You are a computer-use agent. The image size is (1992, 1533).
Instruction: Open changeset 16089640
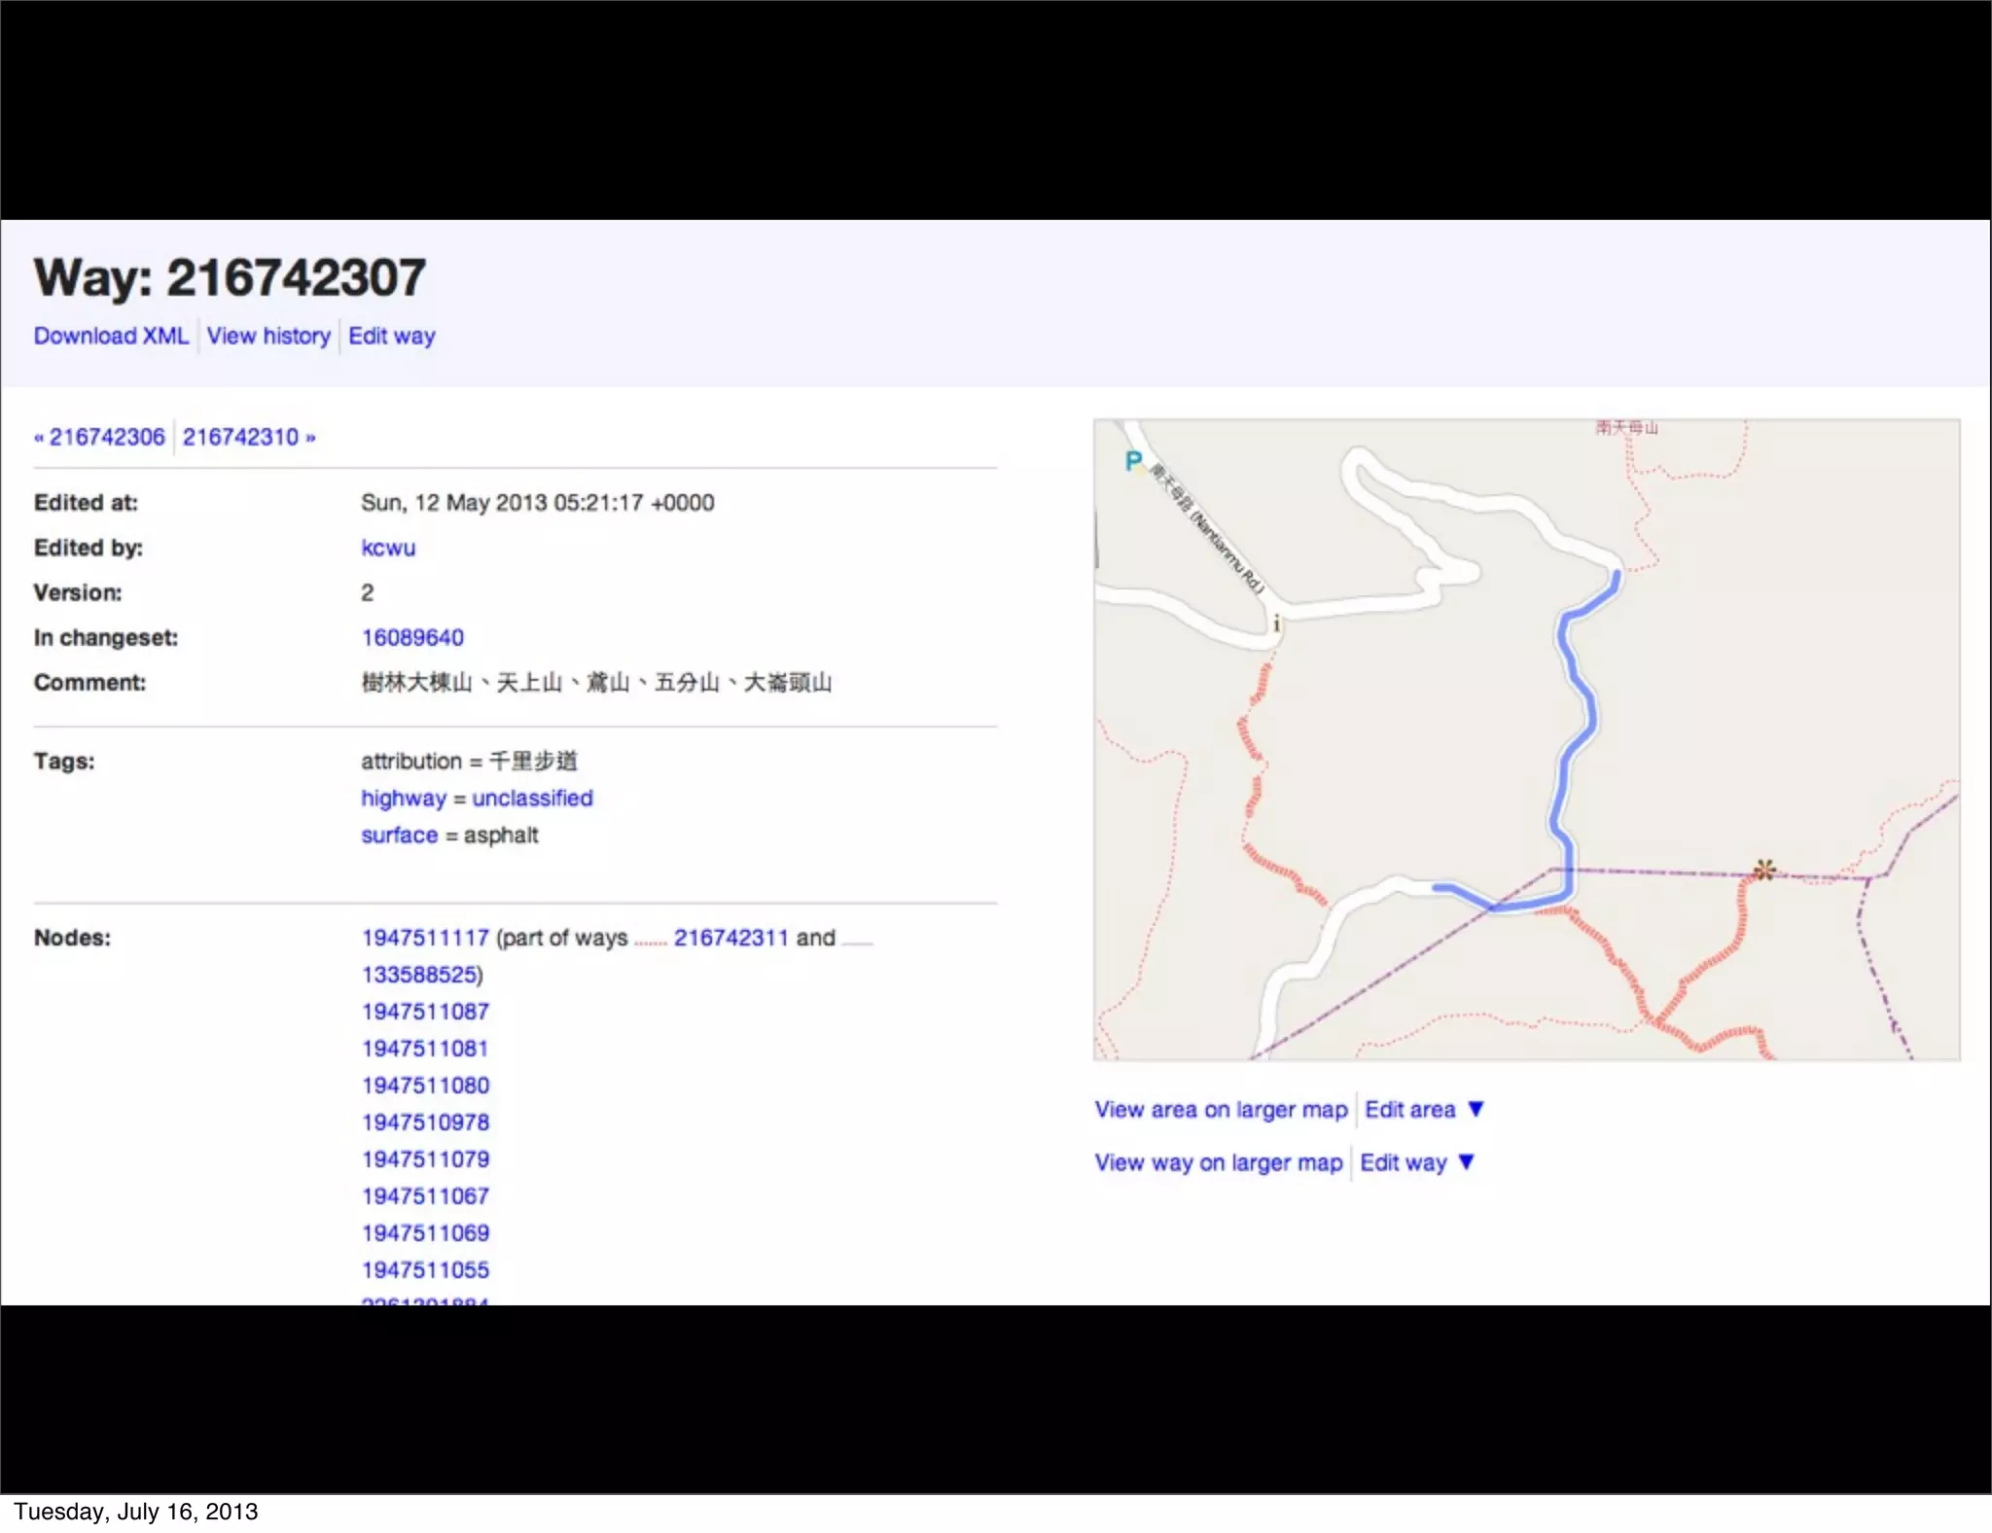click(412, 637)
